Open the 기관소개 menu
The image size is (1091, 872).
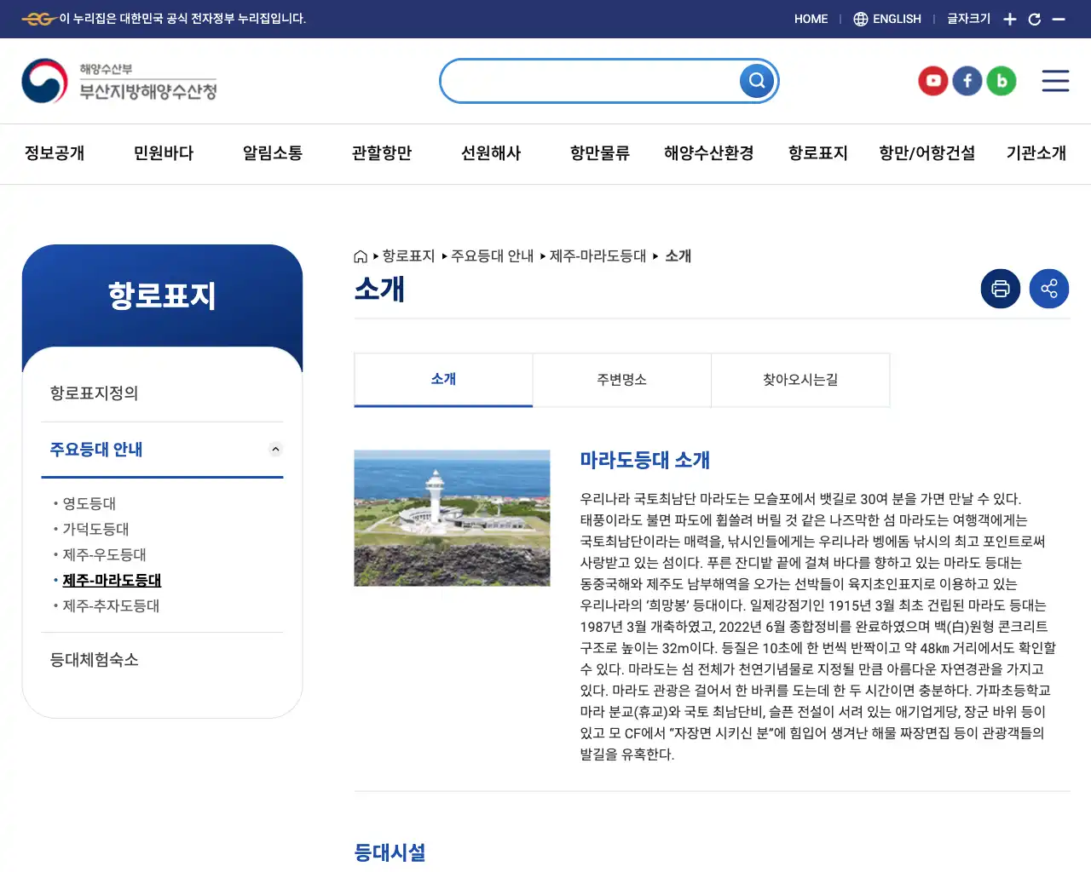point(1036,153)
